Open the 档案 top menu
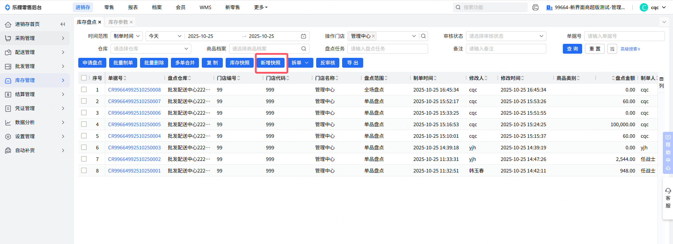673x244 pixels. 157,7
